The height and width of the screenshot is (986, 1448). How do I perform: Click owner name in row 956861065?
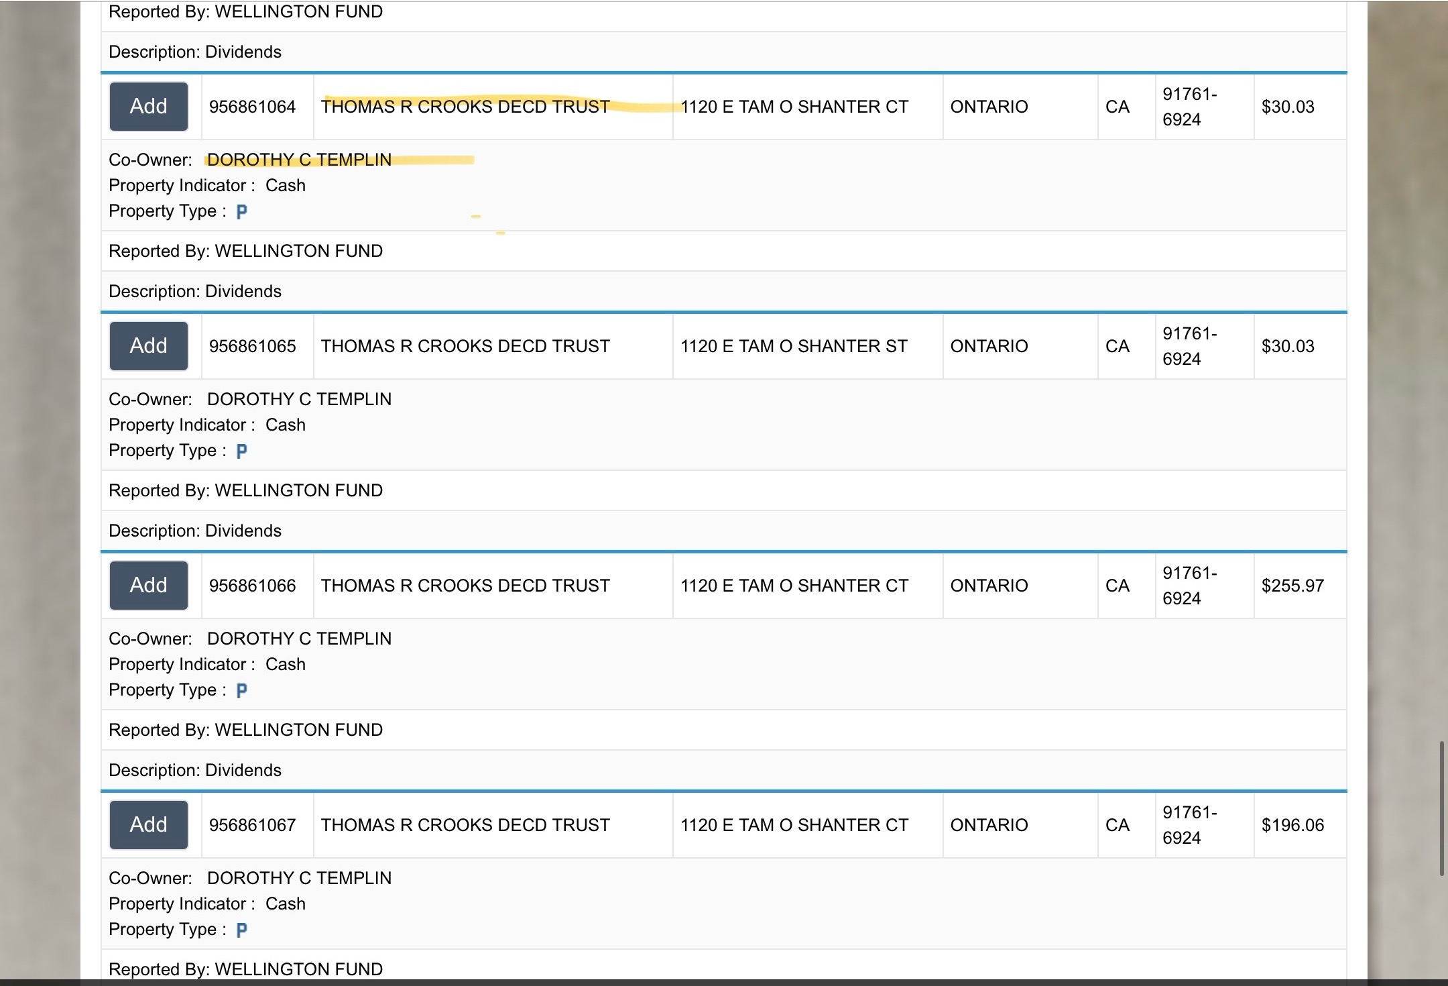point(465,346)
